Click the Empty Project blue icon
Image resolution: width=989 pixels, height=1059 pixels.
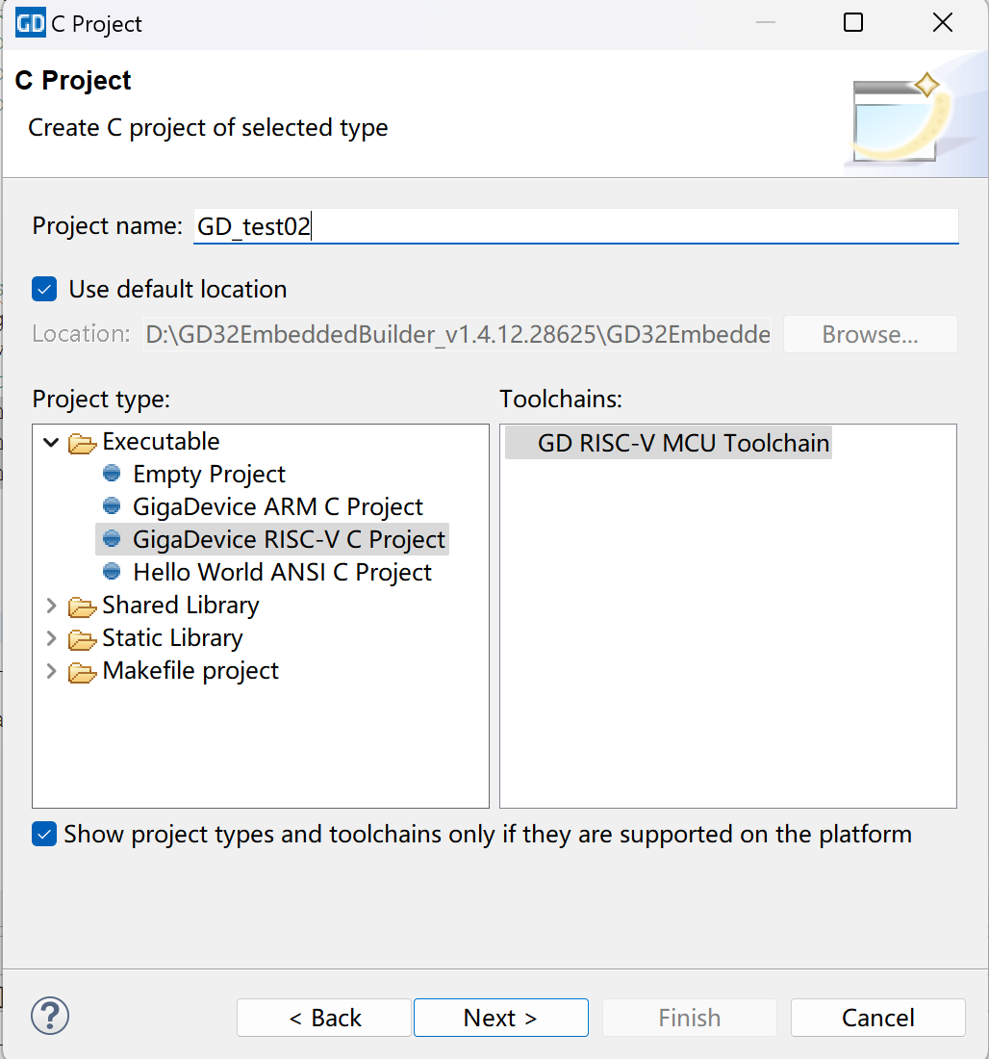coord(113,474)
